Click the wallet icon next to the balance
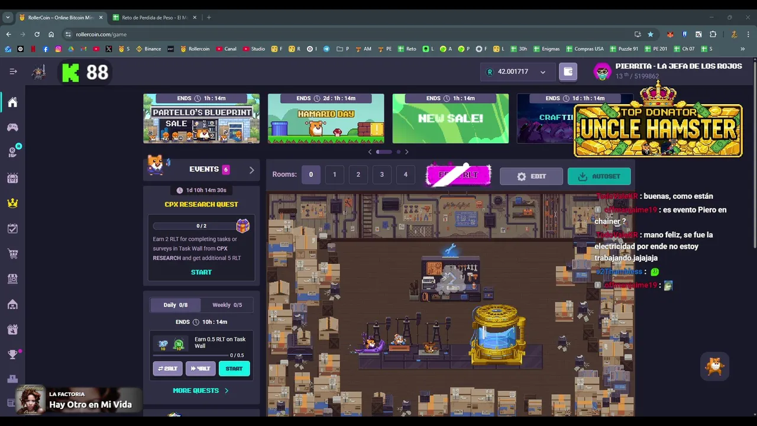 tap(568, 72)
